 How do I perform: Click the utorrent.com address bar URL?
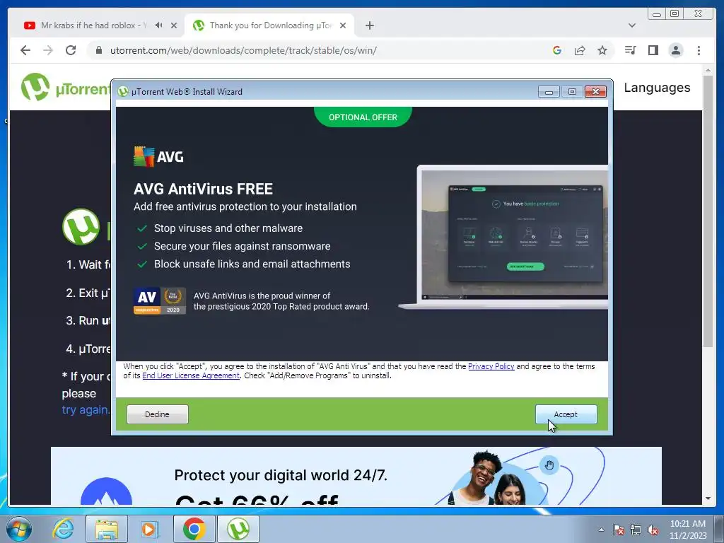point(243,50)
